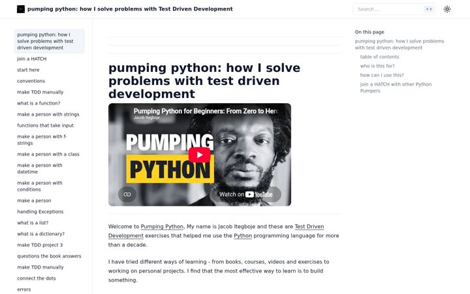Open 'join a HATCH' sidebar link

[32, 59]
